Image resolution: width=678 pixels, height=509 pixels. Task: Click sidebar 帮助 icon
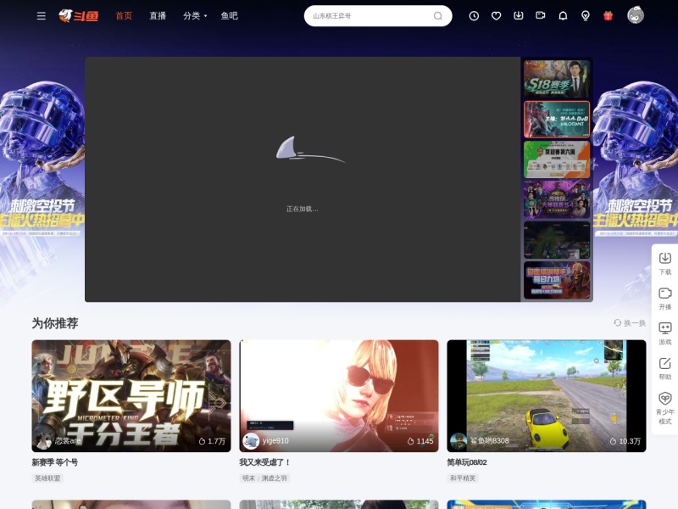click(665, 369)
